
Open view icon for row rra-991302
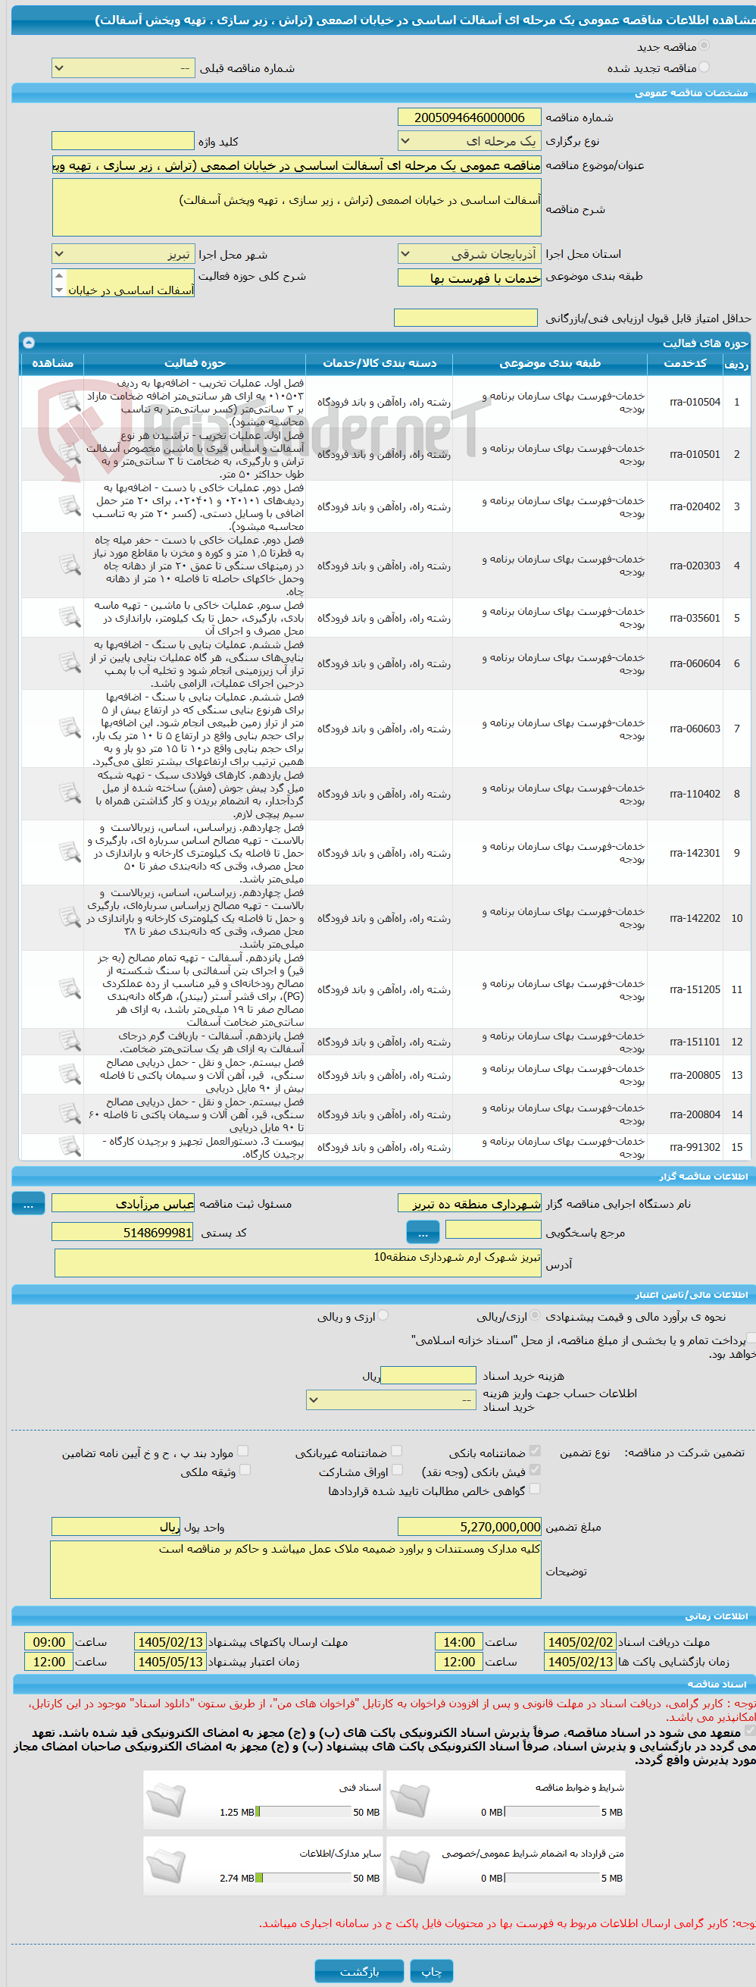pyautogui.click(x=70, y=1147)
